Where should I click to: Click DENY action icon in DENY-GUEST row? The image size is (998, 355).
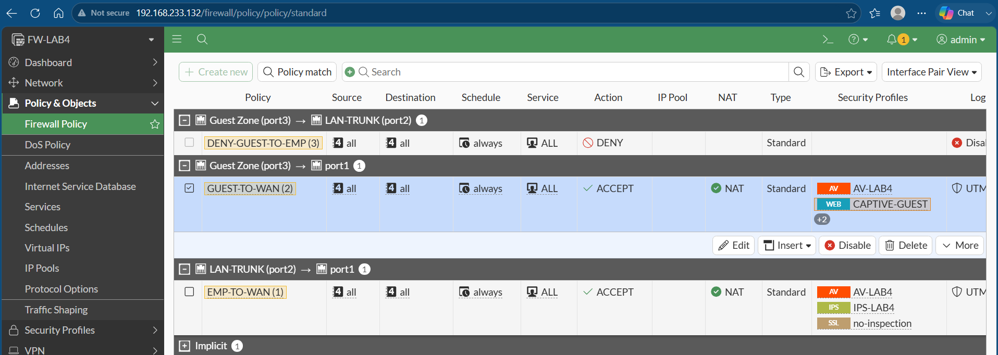(x=588, y=143)
